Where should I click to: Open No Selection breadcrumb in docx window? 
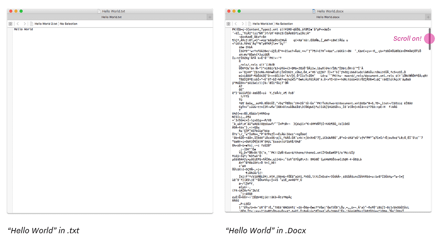(284, 24)
